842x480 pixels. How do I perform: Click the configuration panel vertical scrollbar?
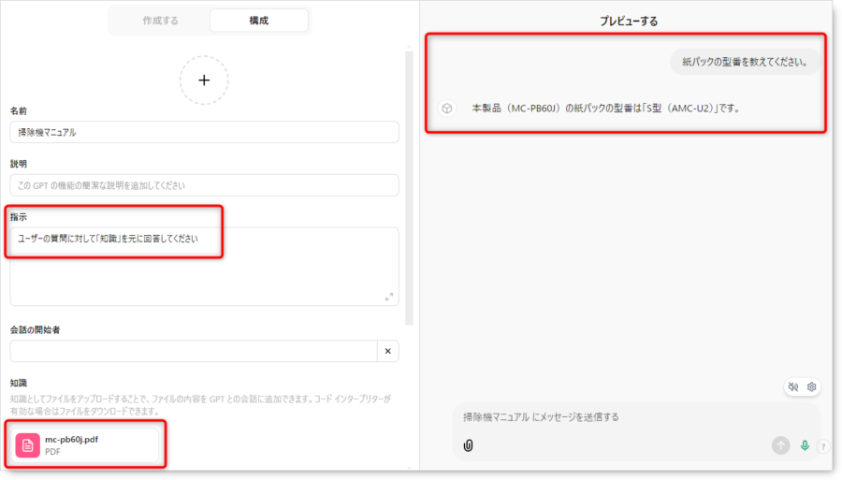408,187
